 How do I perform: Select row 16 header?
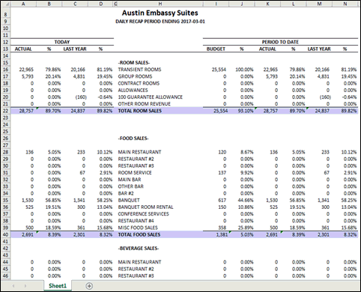click(x=5, y=70)
